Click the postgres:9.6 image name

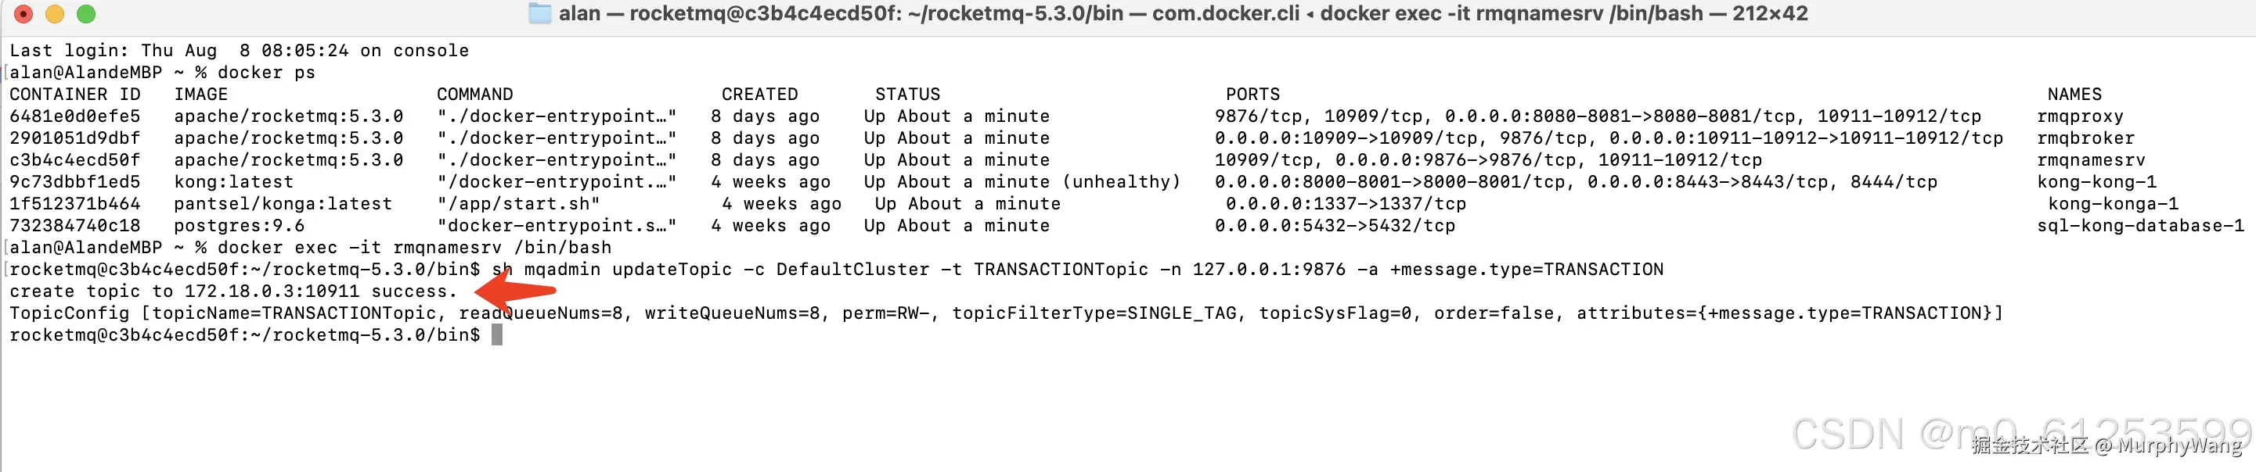(238, 226)
